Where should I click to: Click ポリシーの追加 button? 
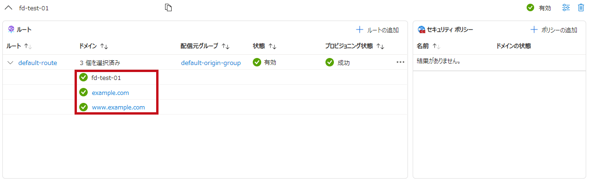pyautogui.click(x=554, y=30)
